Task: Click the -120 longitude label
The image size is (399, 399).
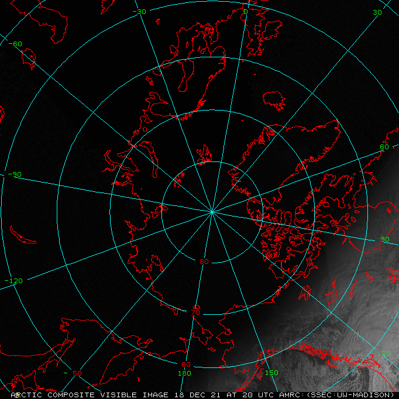Action: click(13, 281)
